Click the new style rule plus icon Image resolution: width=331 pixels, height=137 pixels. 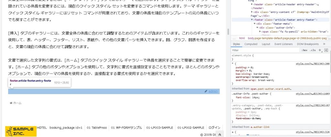coord(320,50)
